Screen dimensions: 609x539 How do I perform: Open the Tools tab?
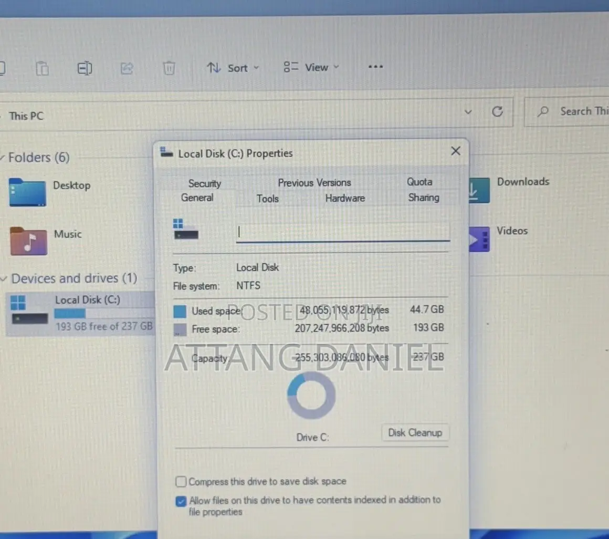(x=268, y=199)
